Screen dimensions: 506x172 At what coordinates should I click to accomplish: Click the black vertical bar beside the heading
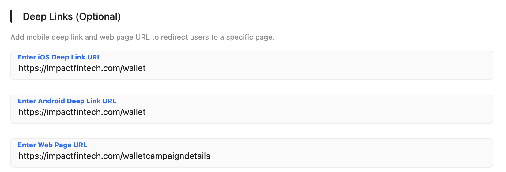pos(11,16)
